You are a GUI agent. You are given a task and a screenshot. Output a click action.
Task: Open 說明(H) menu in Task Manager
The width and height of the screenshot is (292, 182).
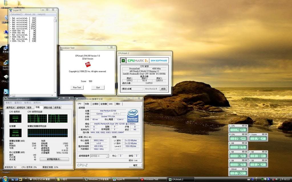pyautogui.click(x=37, y=103)
